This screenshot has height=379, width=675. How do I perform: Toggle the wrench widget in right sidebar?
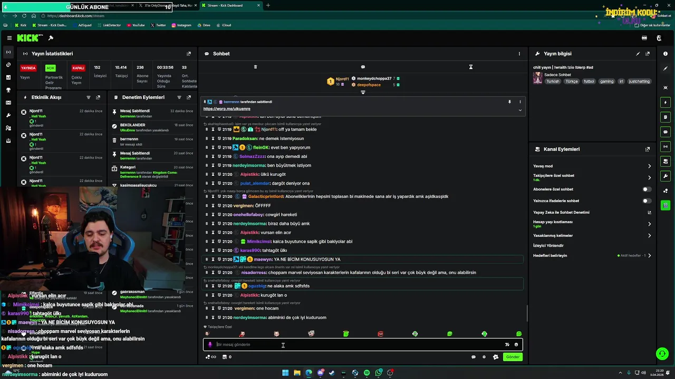(x=666, y=176)
